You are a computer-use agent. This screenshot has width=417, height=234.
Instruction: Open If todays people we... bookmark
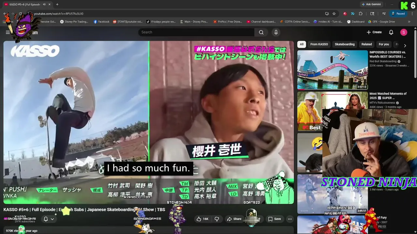(x=161, y=22)
